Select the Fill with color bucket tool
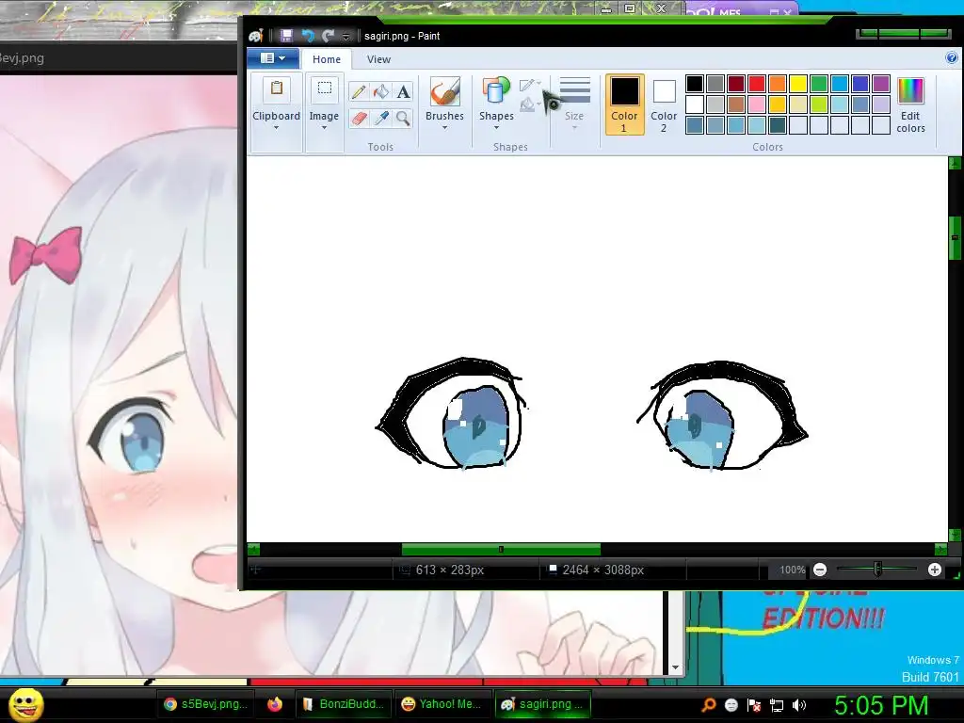This screenshot has width=964, height=723. point(381,91)
